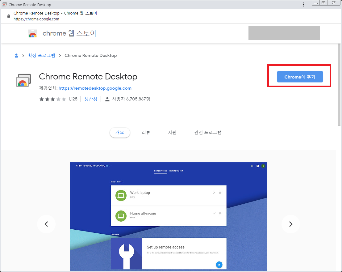Click the Chrome Remote Desktop breadcrumb text
The height and width of the screenshot is (272, 342).
(90, 56)
